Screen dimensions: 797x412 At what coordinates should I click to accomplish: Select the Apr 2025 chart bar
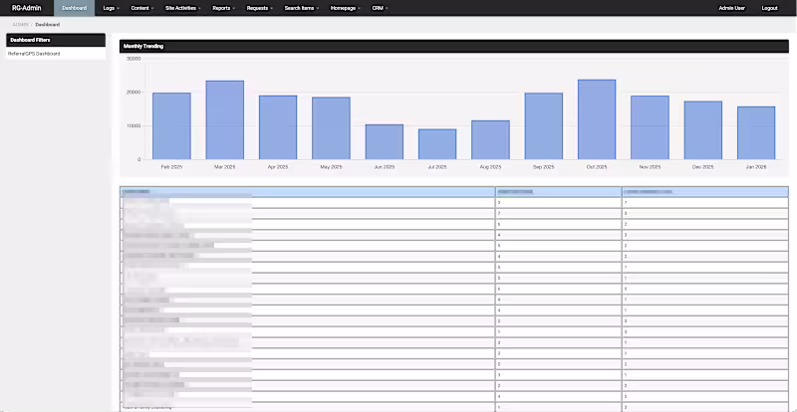tap(278, 127)
